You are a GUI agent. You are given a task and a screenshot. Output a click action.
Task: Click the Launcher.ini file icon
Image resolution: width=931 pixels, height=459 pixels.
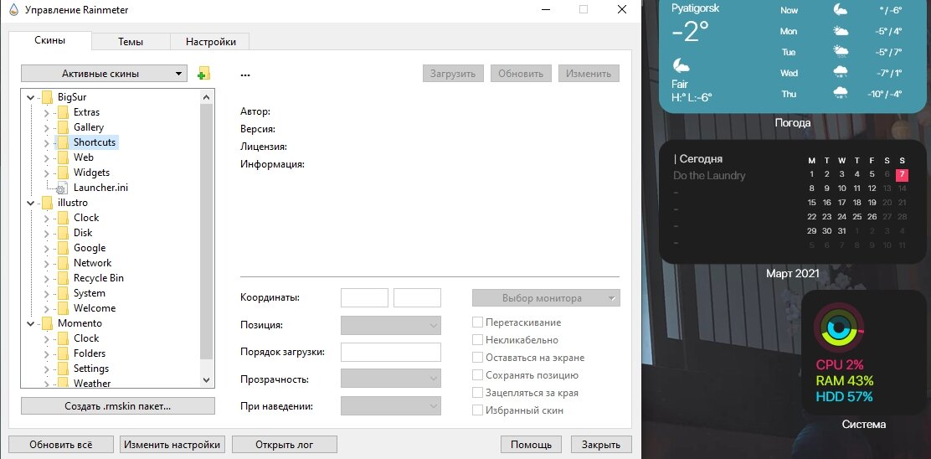pos(62,188)
